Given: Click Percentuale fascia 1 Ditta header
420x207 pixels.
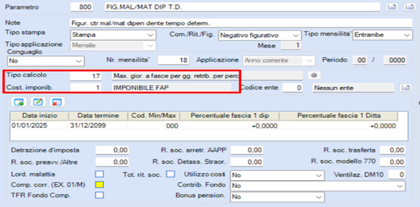Looking at the screenshot, I should point(338,116).
